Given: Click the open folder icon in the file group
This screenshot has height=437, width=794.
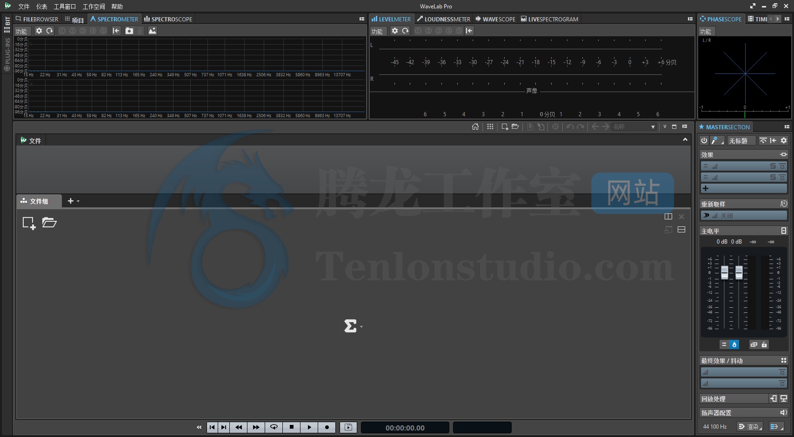Looking at the screenshot, I should [49, 223].
